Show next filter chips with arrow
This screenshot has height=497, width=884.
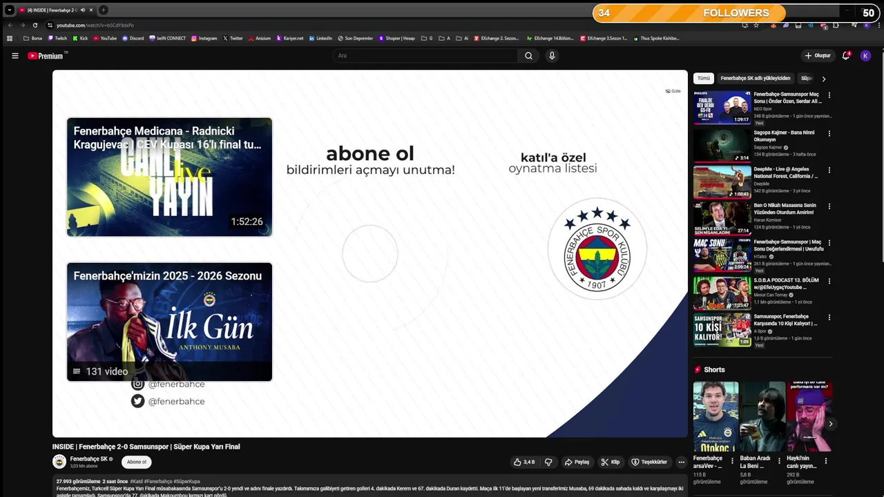click(x=823, y=79)
